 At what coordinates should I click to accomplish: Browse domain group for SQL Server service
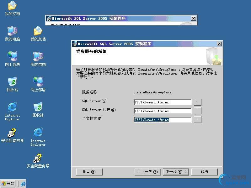[197, 102]
